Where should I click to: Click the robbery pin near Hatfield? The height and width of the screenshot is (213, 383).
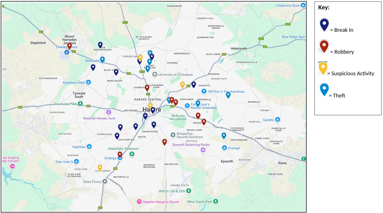(164, 142)
